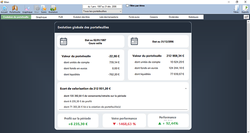Click calendar icon beside Etat au 31/12/2006
Viewport: 250px width, 133px height.
[x=134, y=41]
